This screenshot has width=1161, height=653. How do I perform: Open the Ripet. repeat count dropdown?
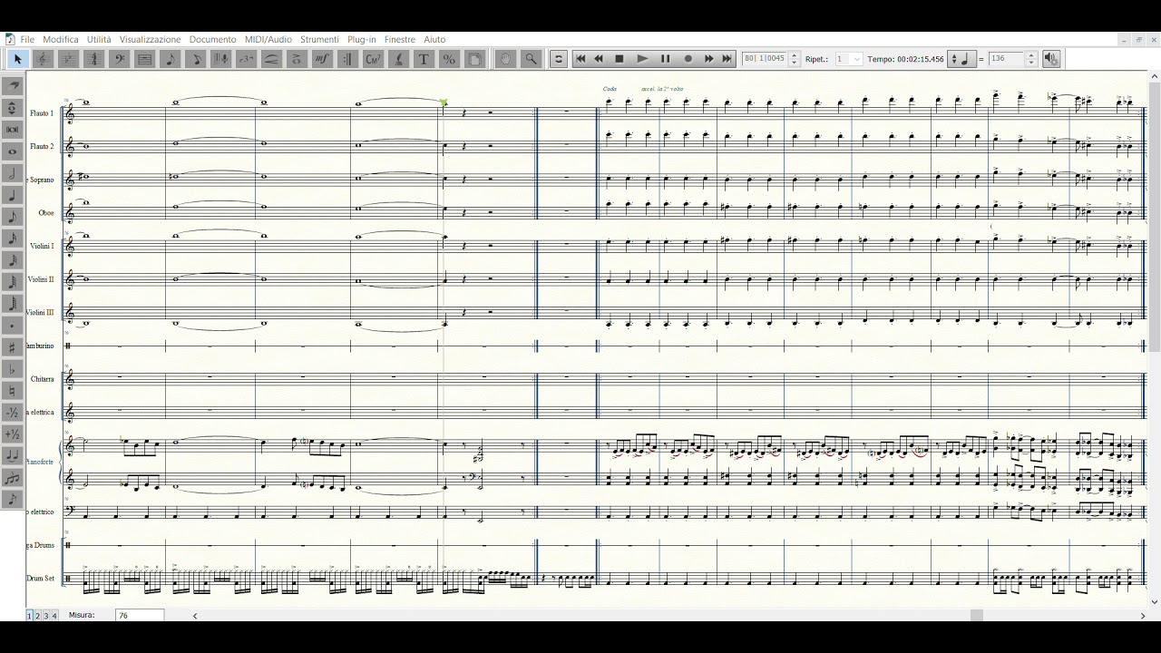click(x=849, y=59)
